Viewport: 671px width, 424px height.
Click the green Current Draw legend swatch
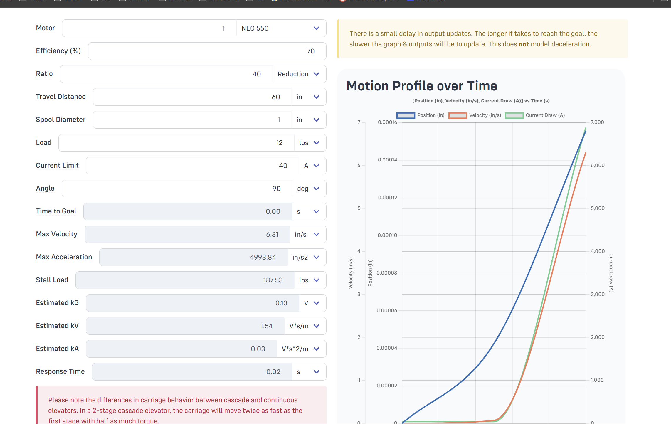[x=514, y=115]
